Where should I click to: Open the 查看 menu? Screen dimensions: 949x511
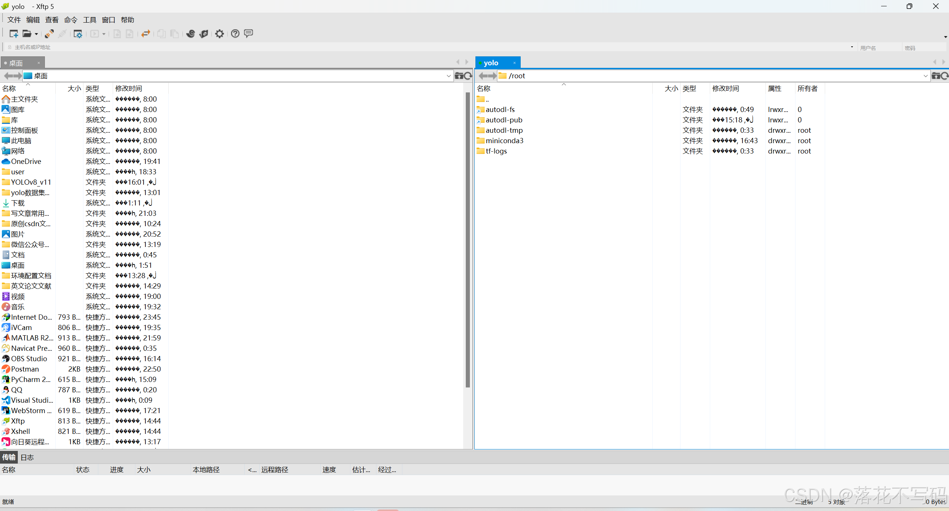click(x=52, y=20)
